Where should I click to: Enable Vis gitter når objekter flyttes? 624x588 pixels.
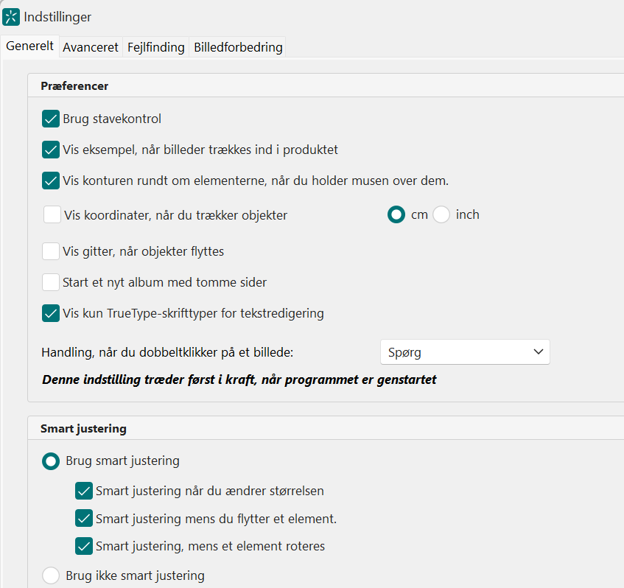[x=51, y=251]
